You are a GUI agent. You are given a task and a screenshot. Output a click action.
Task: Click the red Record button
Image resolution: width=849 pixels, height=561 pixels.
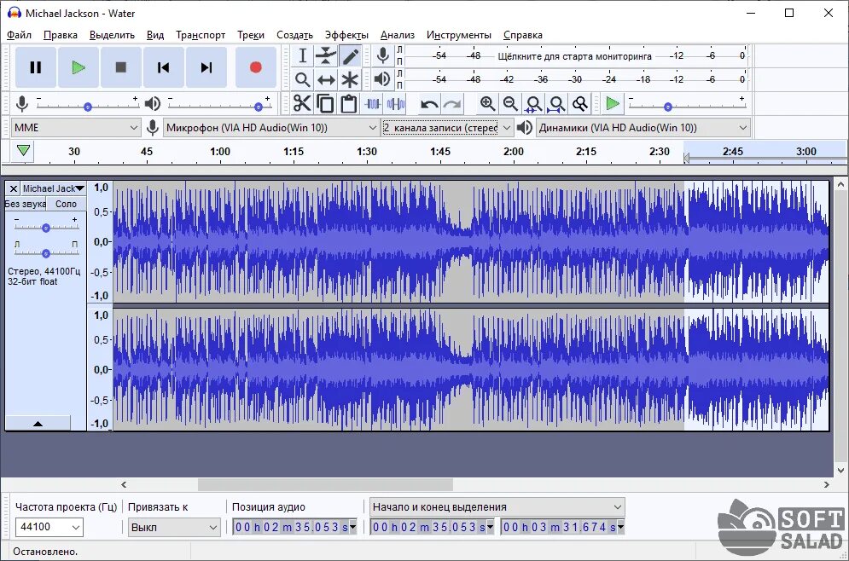[256, 67]
